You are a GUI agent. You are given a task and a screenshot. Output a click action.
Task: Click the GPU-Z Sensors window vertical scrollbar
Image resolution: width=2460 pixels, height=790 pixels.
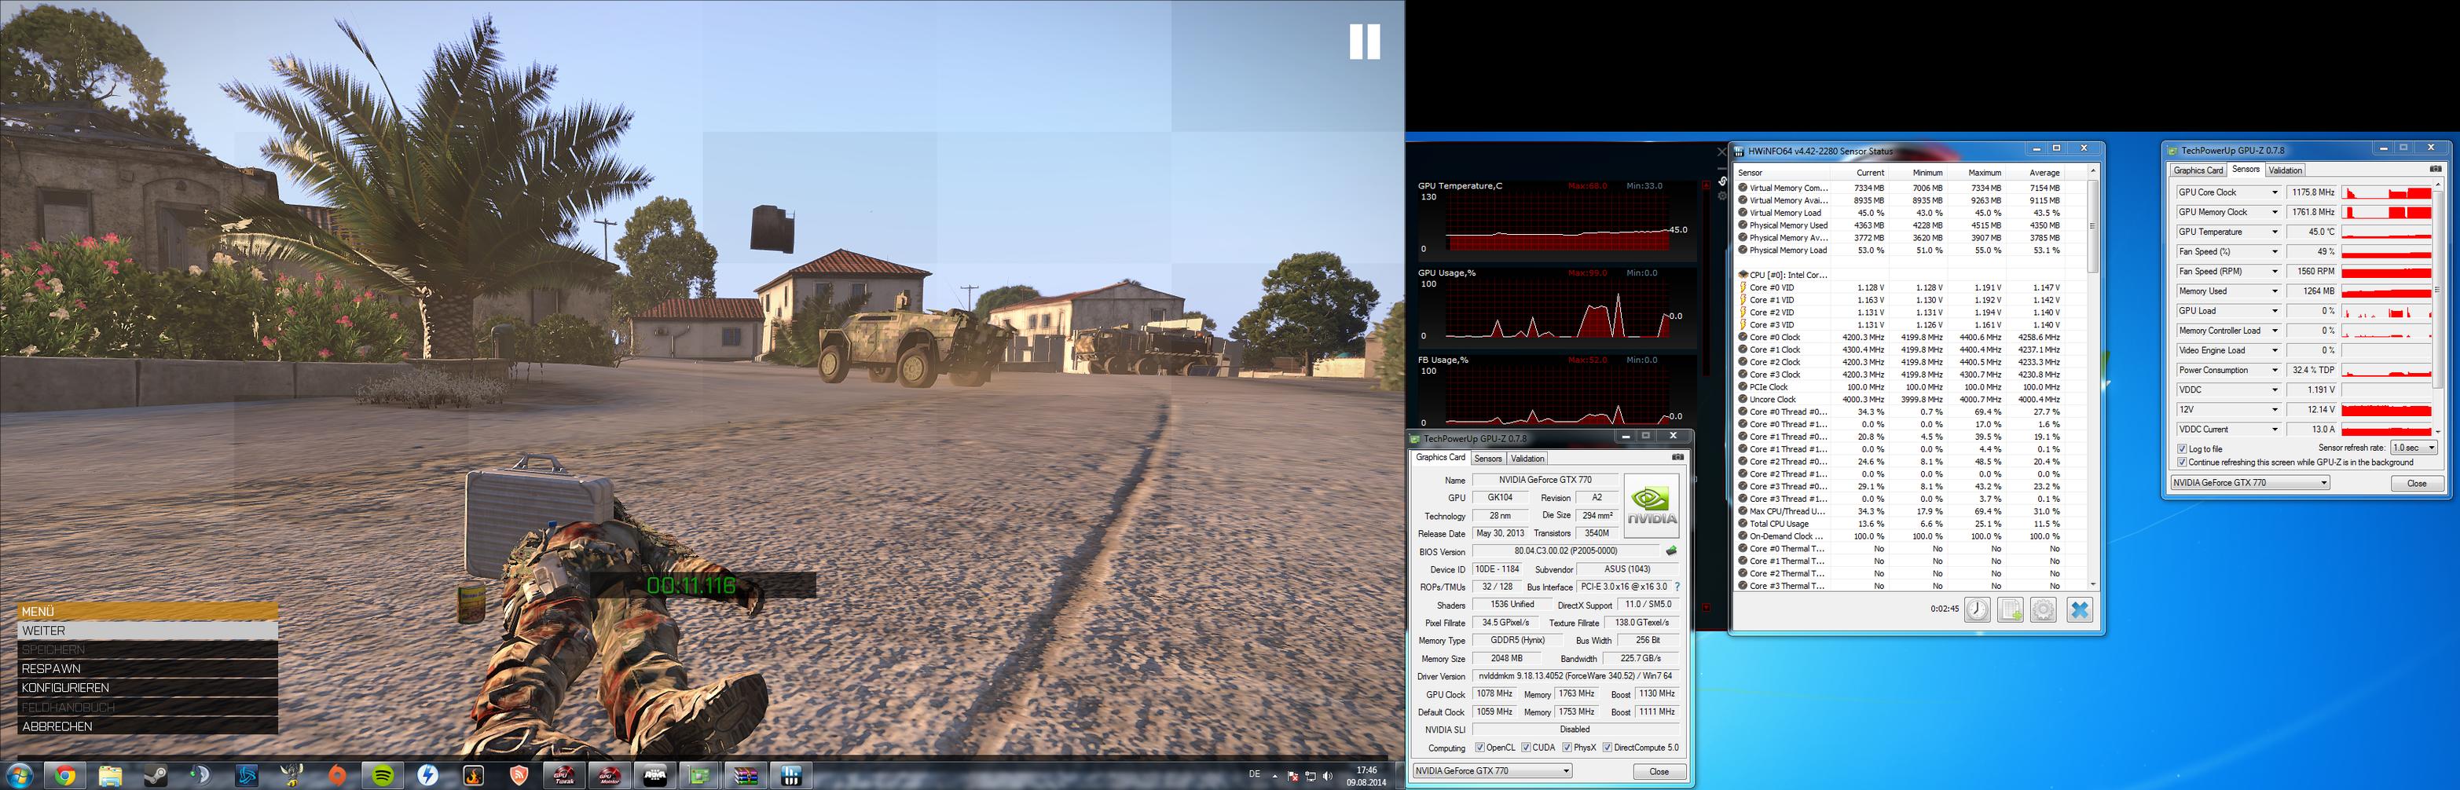[2437, 308]
